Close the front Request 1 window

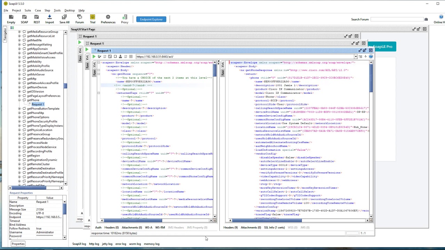[371, 50]
